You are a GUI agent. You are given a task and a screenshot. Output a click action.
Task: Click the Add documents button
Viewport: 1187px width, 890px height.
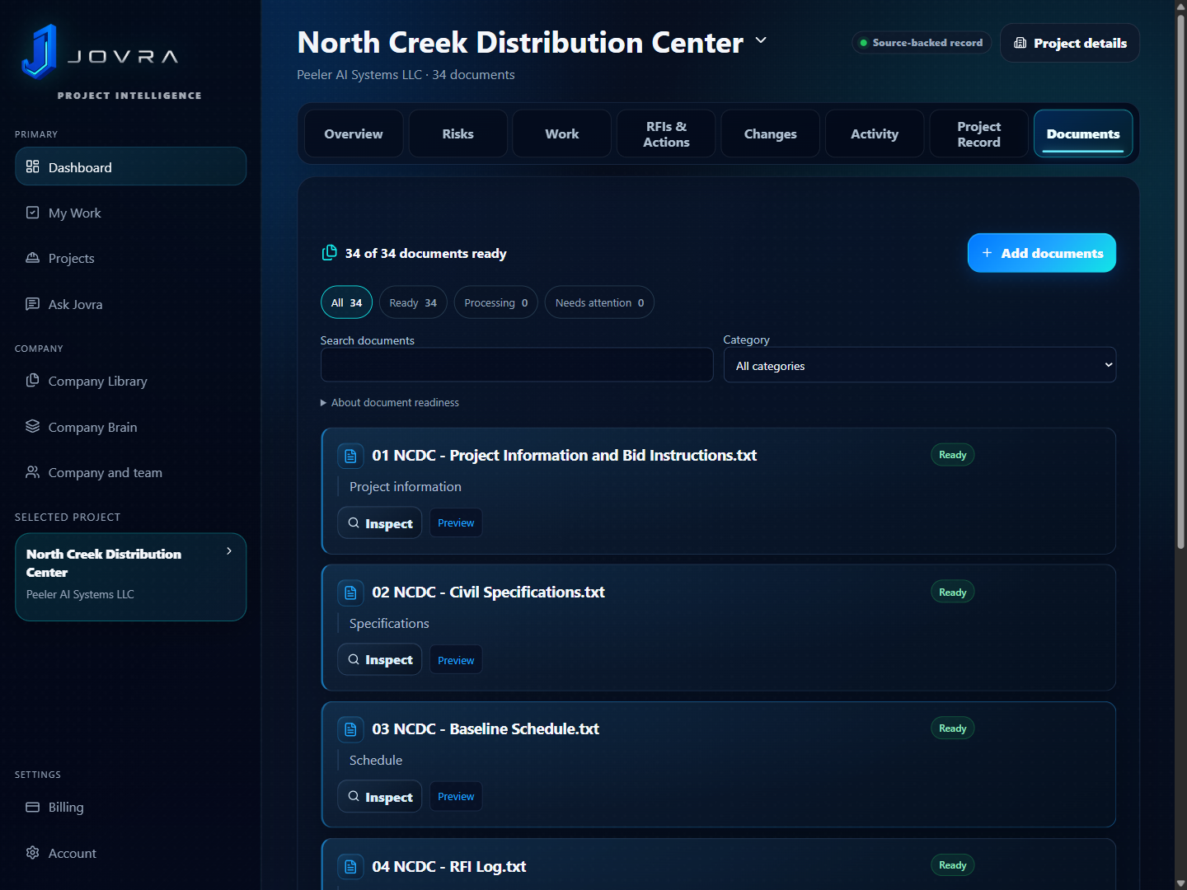pyautogui.click(x=1042, y=253)
